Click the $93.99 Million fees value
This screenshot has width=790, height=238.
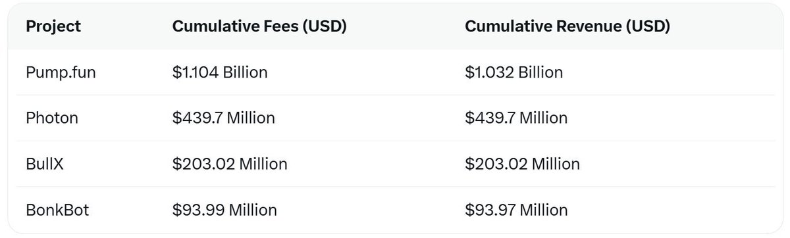pos(224,210)
